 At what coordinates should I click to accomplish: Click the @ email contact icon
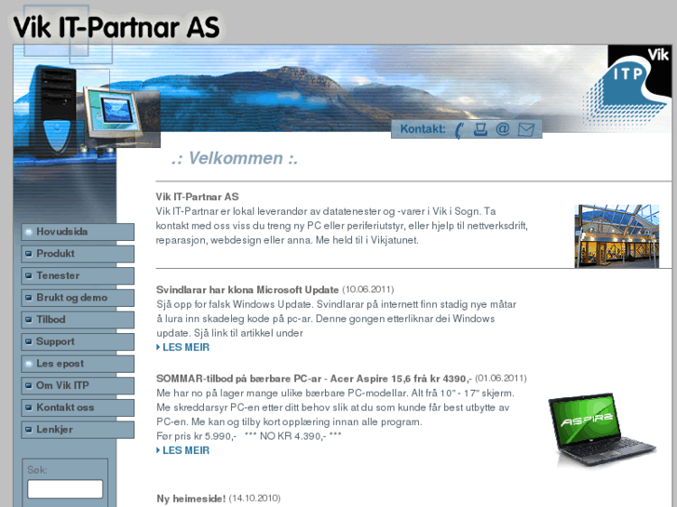point(503,129)
